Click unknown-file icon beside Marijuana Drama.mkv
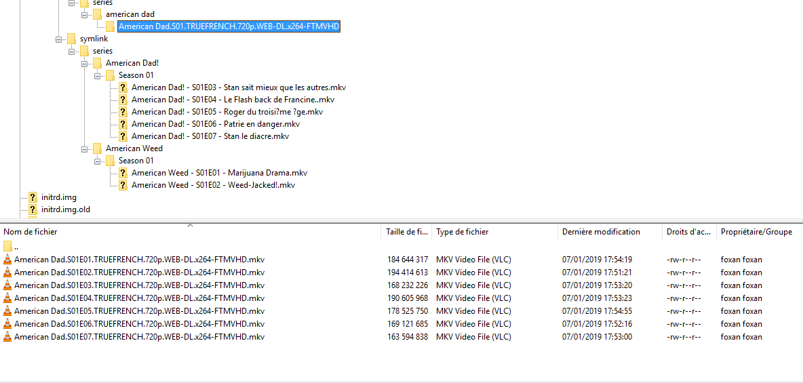Image resolution: width=803 pixels, height=383 pixels. coord(123,173)
